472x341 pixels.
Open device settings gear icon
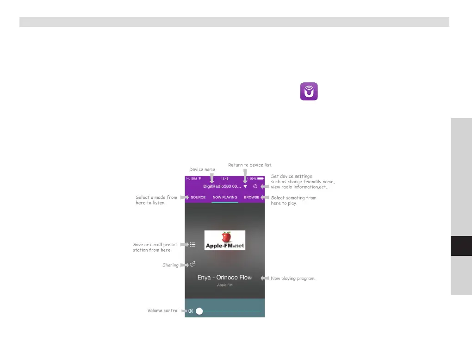pyautogui.click(x=255, y=186)
